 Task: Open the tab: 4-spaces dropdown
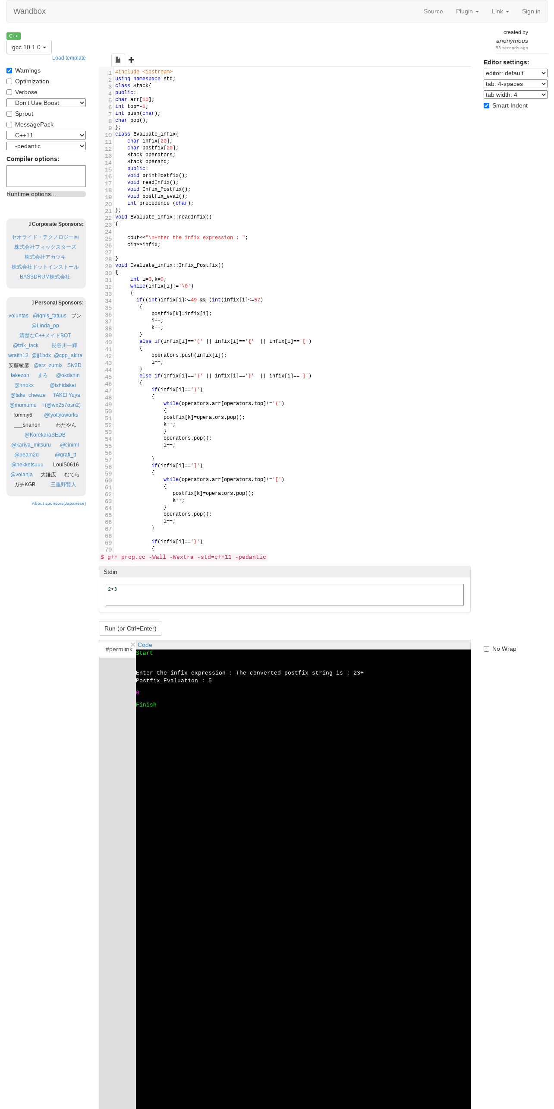[515, 84]
